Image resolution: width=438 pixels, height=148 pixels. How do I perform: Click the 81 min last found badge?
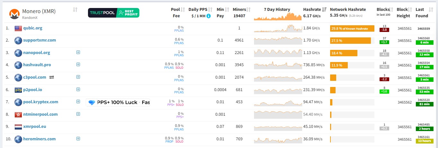[x=424, y=104]
